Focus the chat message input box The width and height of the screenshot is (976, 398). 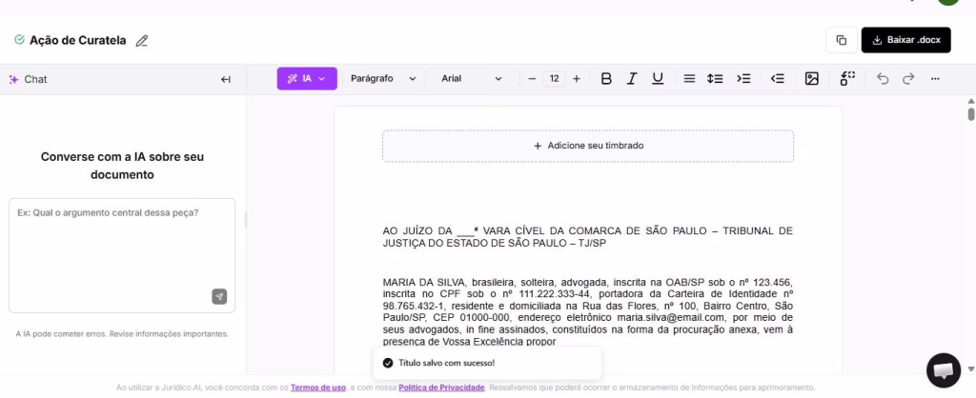pyautogui.click(x=122, y=255)
